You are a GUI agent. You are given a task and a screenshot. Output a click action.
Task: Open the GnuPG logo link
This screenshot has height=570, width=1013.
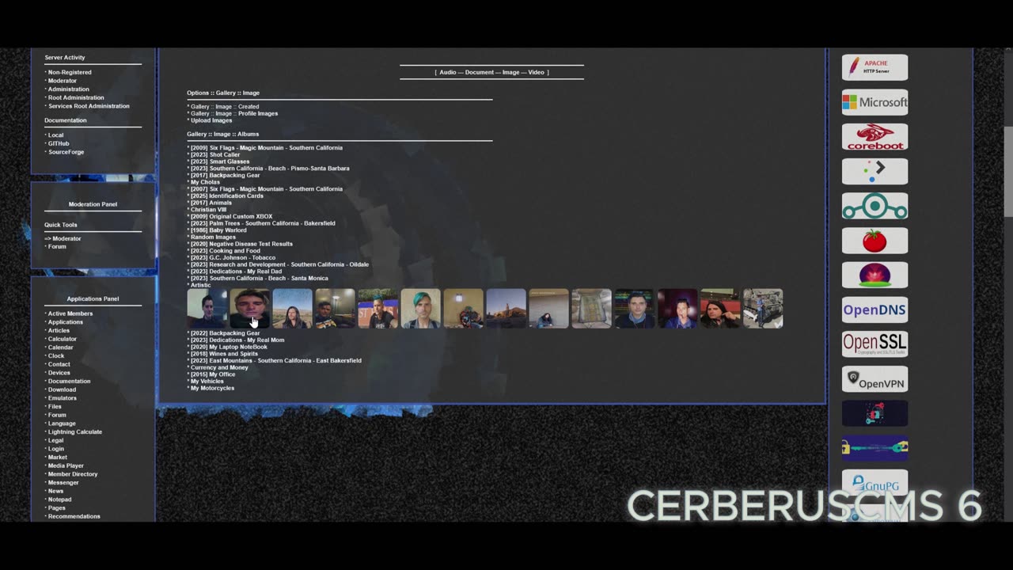(875, 483)
